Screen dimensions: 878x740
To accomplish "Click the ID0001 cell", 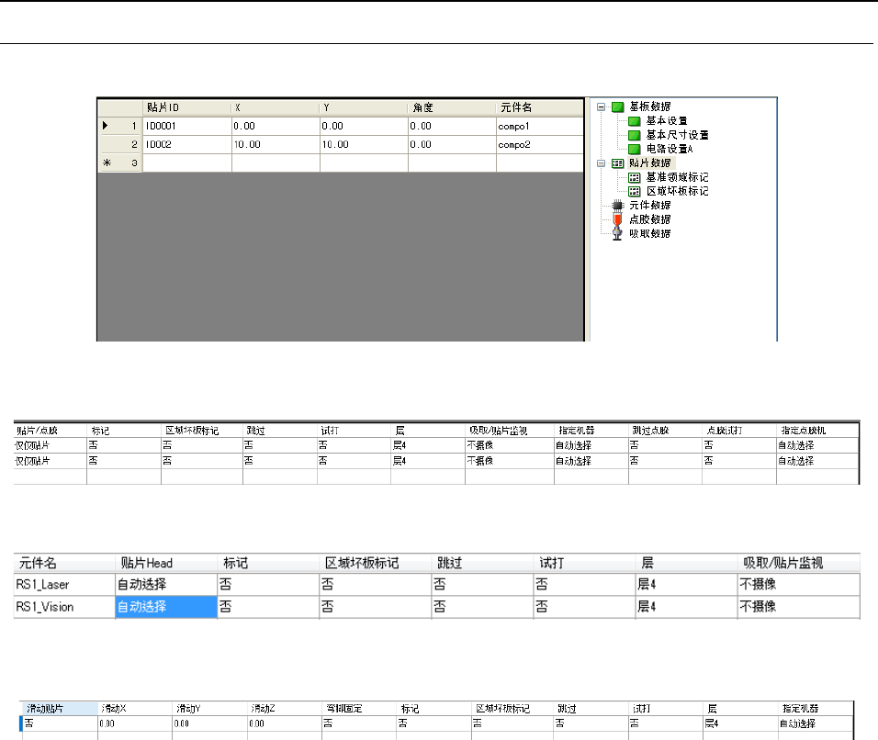I will coord(187,126).
